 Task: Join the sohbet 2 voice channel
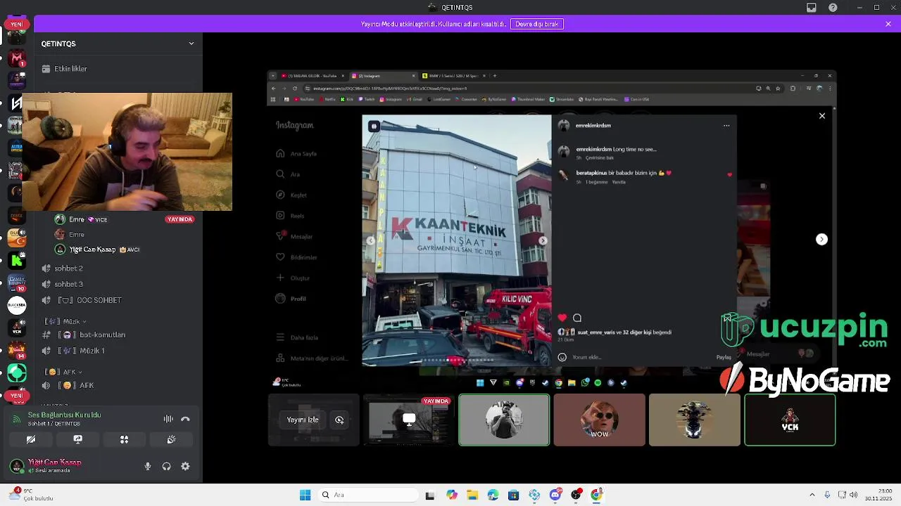[x=68, y=268]
